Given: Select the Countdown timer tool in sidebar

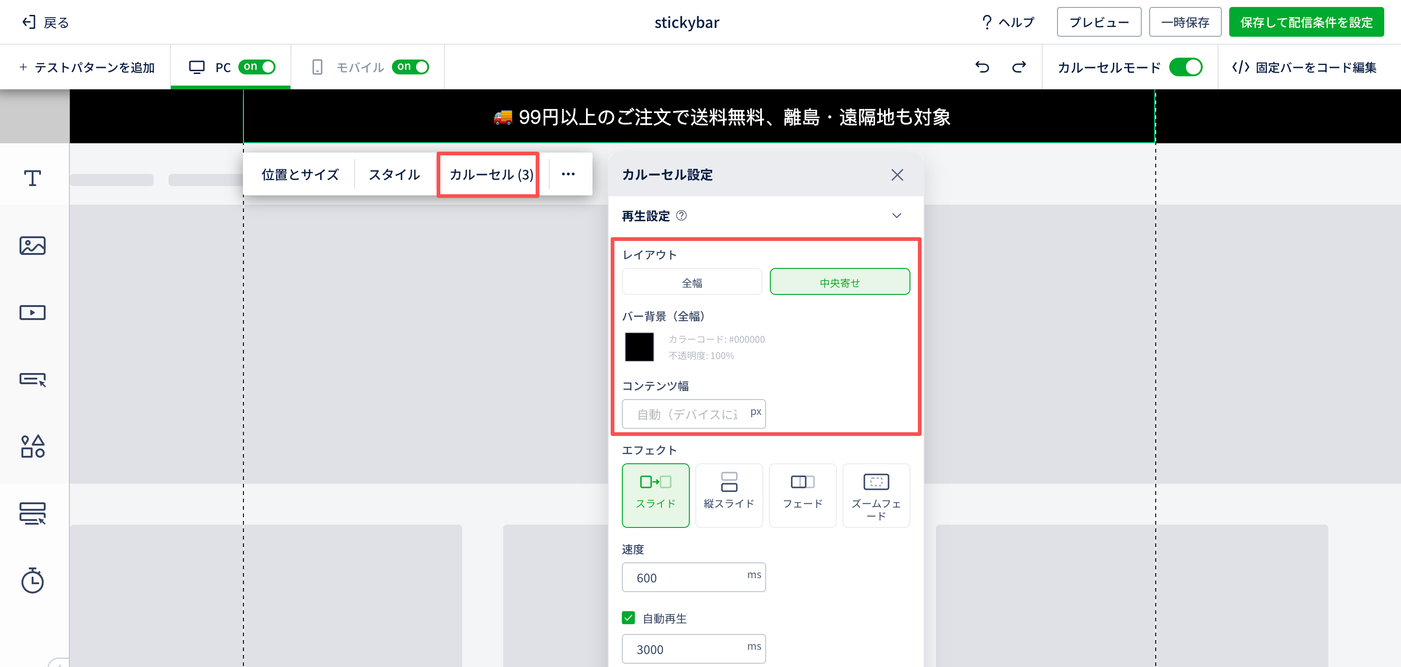Looking at the screenshot, I should [33, 580].
